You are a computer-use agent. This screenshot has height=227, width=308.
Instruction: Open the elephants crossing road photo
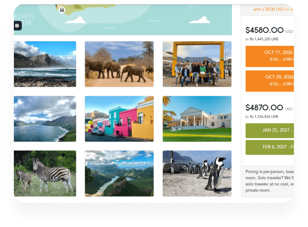119,64
